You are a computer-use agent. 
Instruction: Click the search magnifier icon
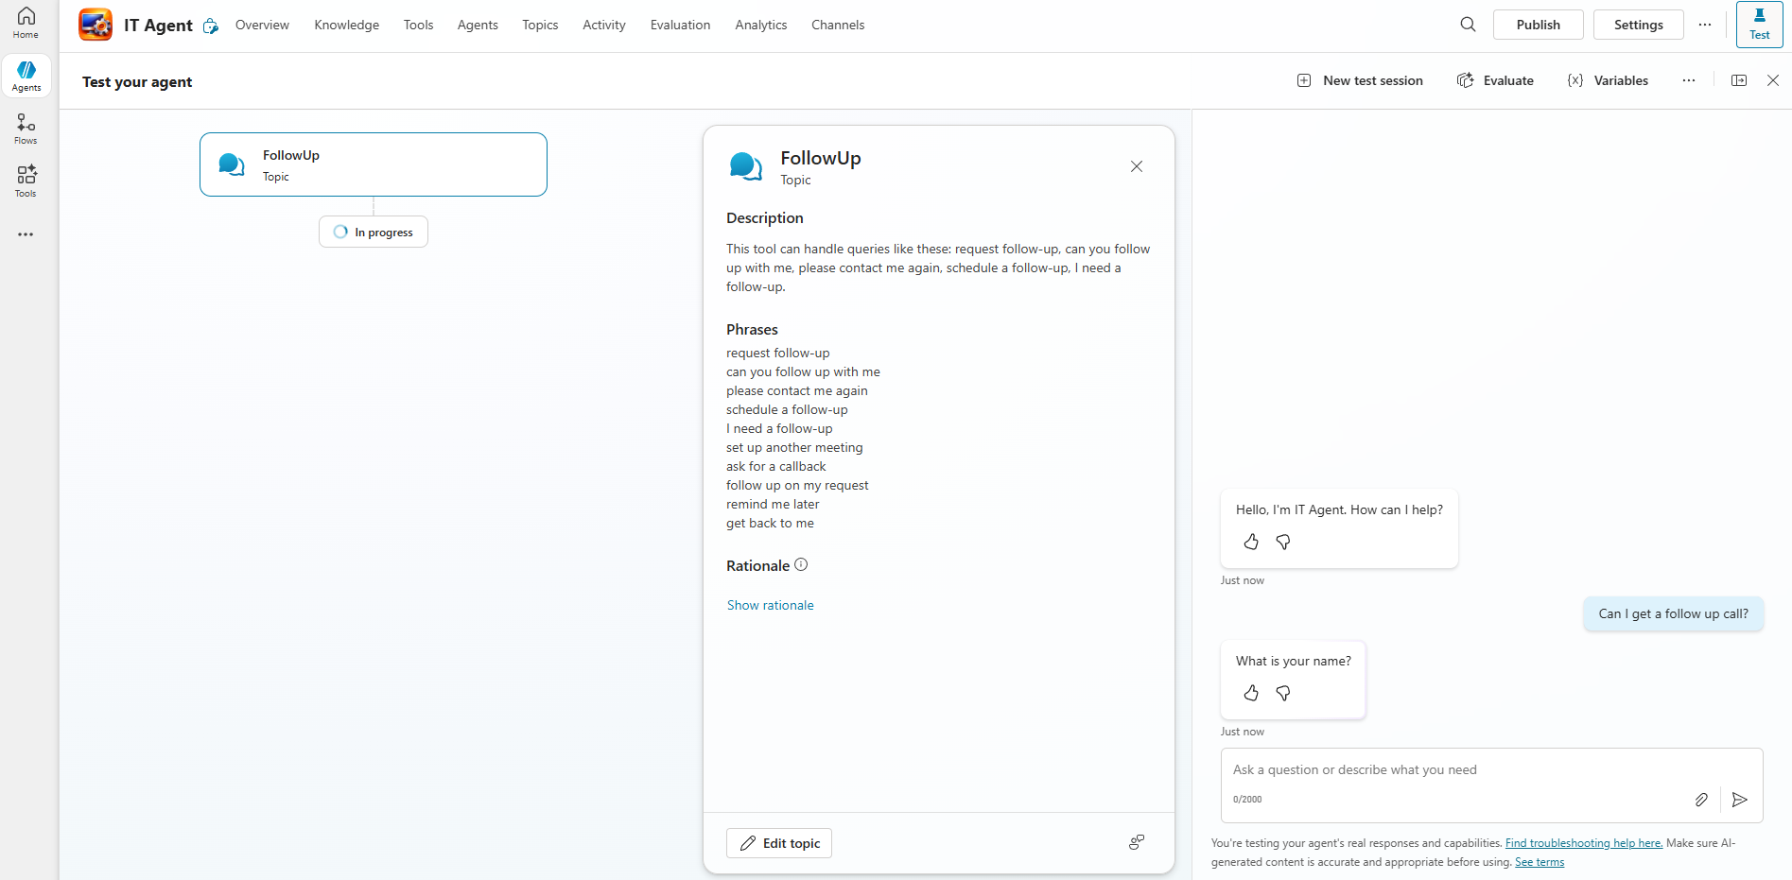point(1468,25)
